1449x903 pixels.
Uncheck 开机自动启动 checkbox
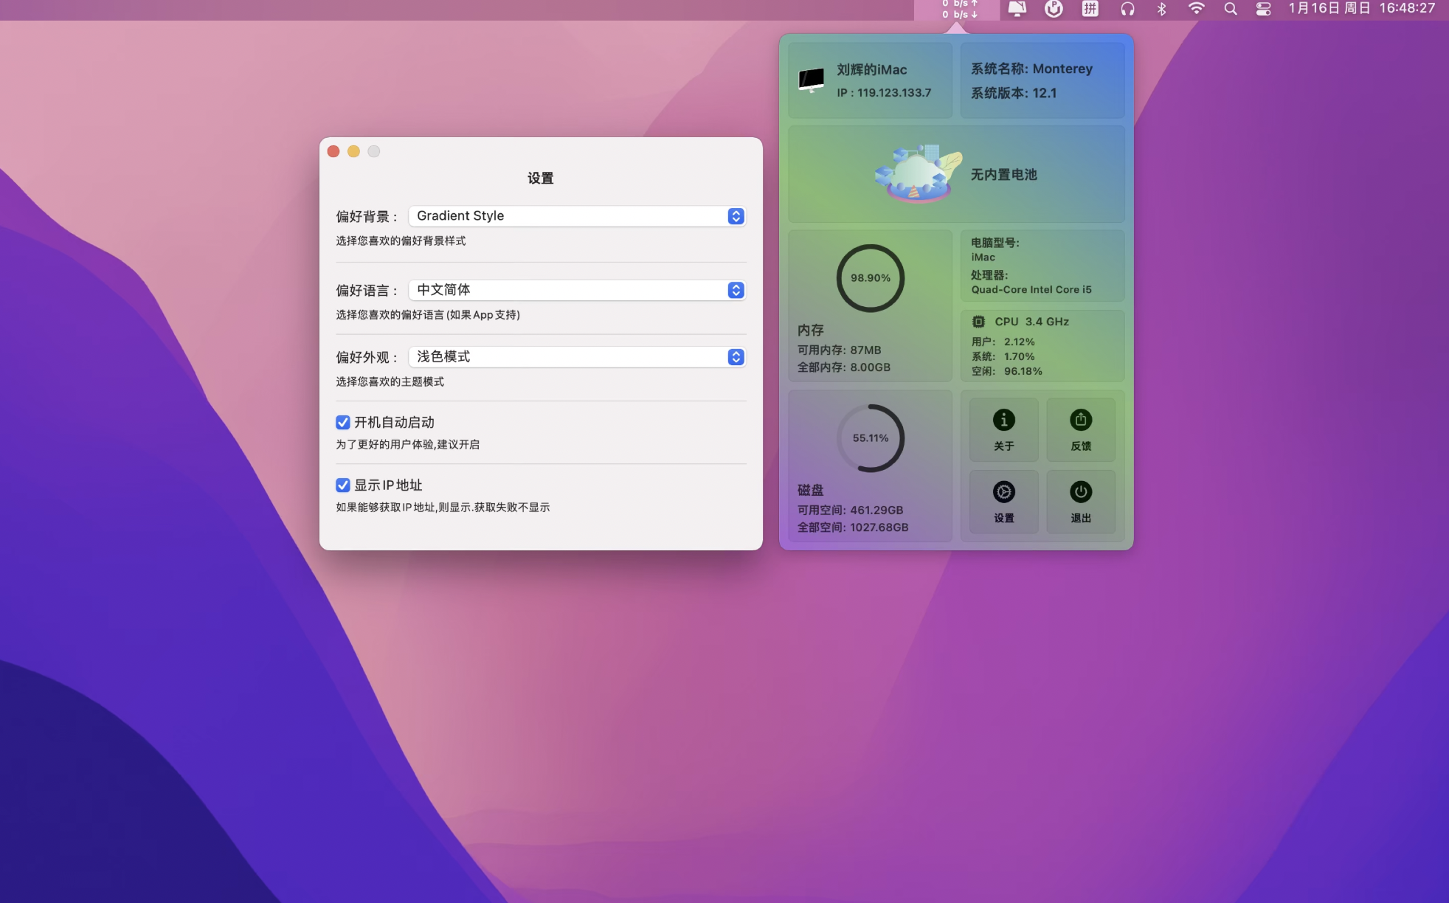(342, 422)
